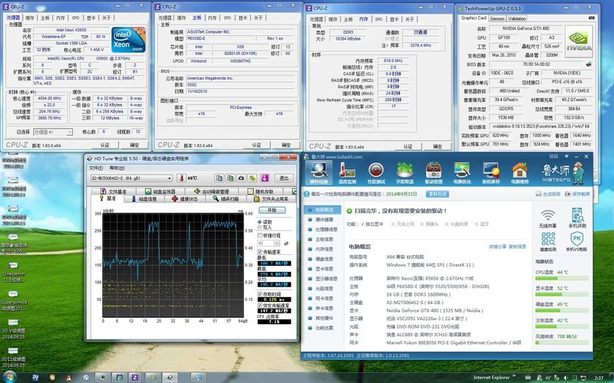The width and height of the screenshot is (614, 383).
Task: Toggle short stroke (快捷行程) checkbox in HD Tune
Action: click(x=259, y=236)
